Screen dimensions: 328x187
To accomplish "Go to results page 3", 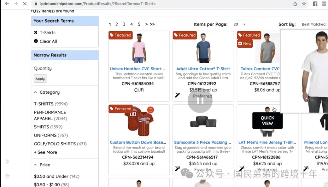I will pyautogui.click(x=124, y=24).
